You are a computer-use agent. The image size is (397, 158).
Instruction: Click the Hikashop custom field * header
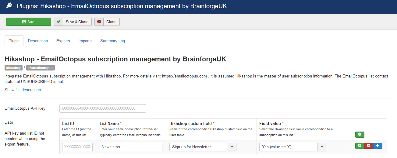[192, 123]
